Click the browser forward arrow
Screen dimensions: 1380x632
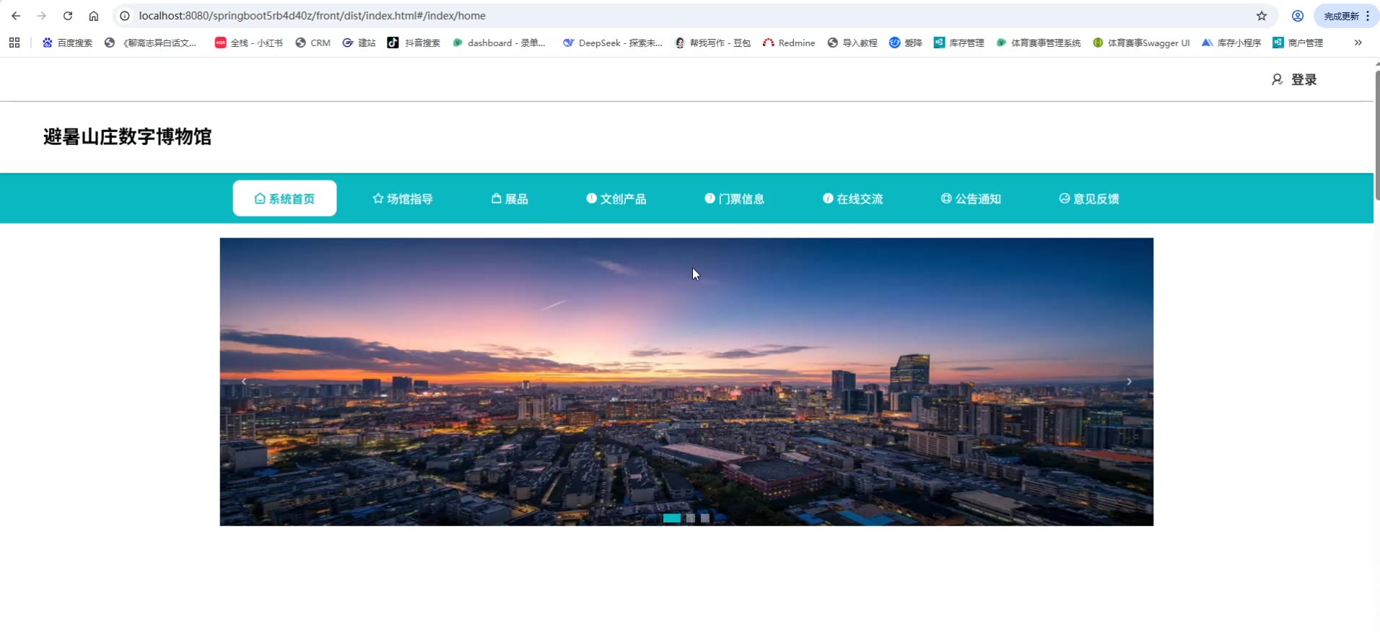42,16
